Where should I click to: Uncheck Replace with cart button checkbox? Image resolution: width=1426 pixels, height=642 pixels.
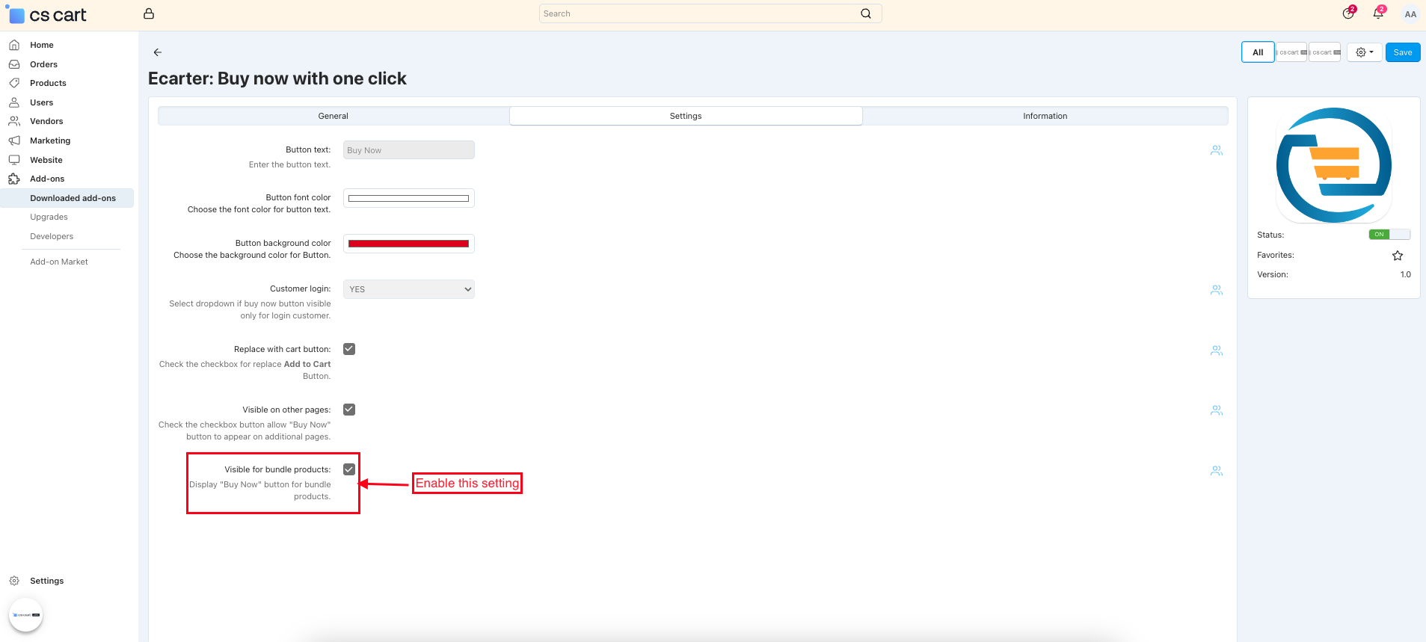coord(349,349)
